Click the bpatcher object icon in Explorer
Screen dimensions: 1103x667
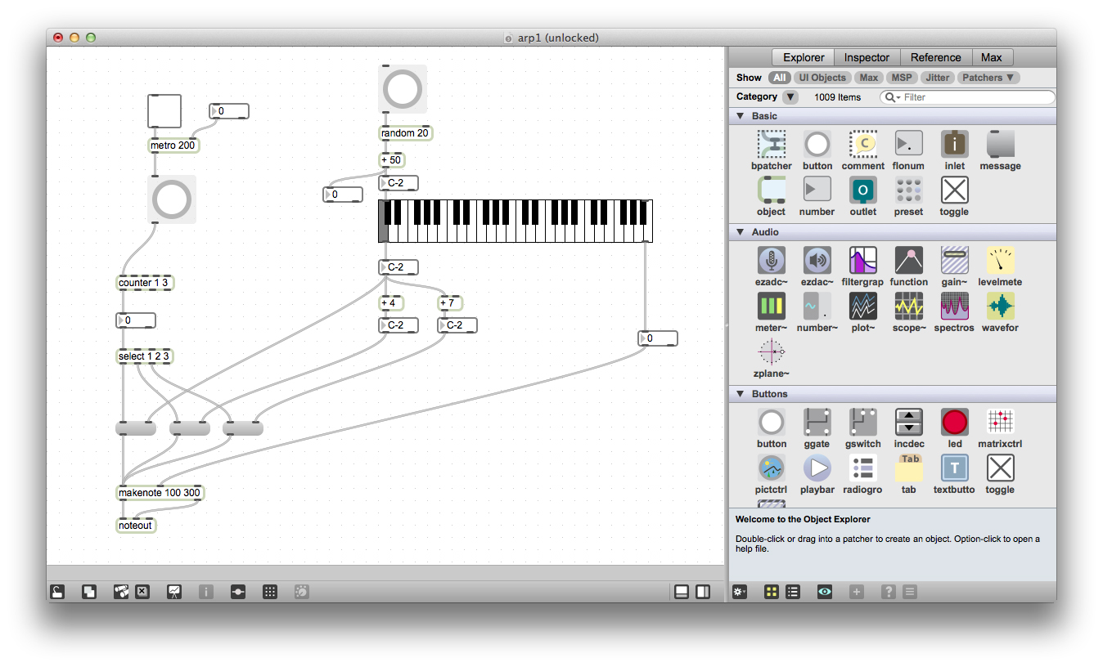coord(771,145)
